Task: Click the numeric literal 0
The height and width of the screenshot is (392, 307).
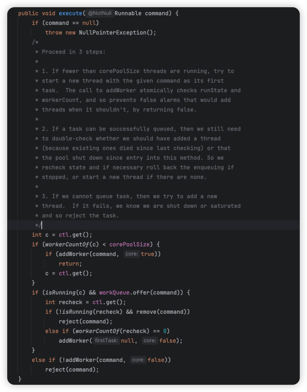Action: pos(165,331)
